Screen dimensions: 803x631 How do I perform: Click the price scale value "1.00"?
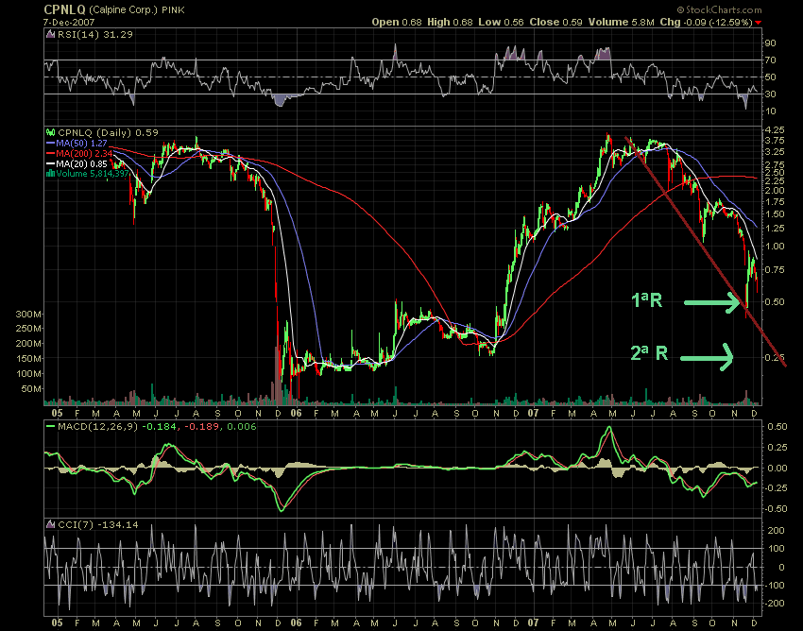coord(774,246)
